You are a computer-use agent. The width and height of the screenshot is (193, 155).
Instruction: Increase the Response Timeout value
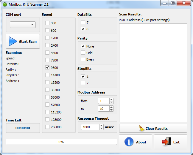pyautogui.click(x=101, y=126)
